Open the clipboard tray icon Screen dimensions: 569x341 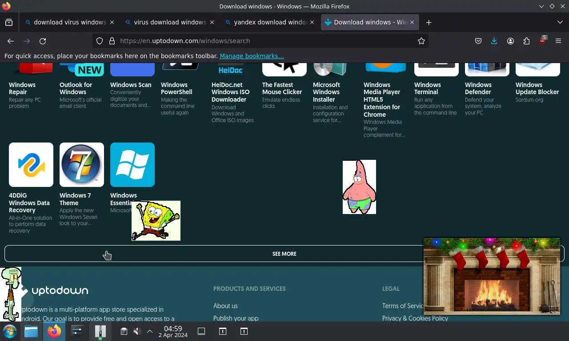coord(124,331)
